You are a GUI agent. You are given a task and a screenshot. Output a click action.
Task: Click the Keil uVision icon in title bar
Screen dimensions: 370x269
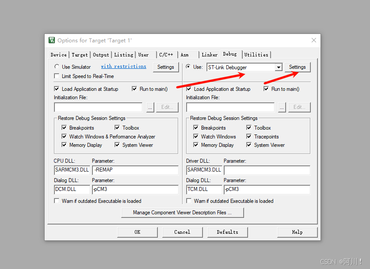tap(52, 40)
